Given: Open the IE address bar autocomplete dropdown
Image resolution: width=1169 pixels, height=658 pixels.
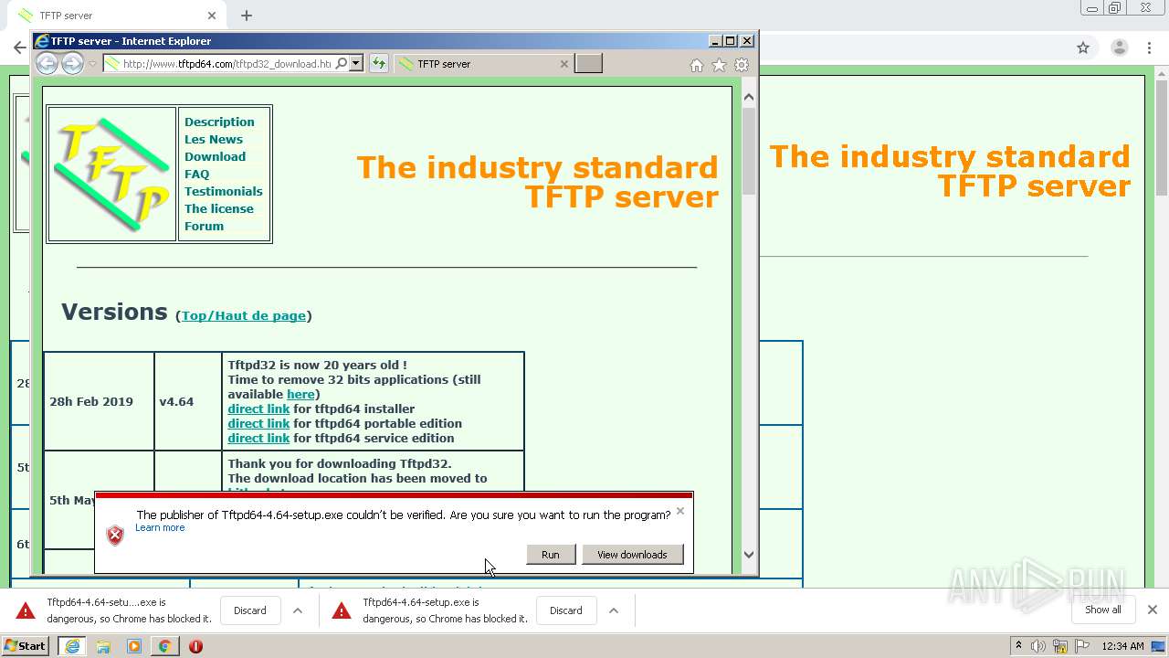Looking at the screenshot, I should (356, 64).
